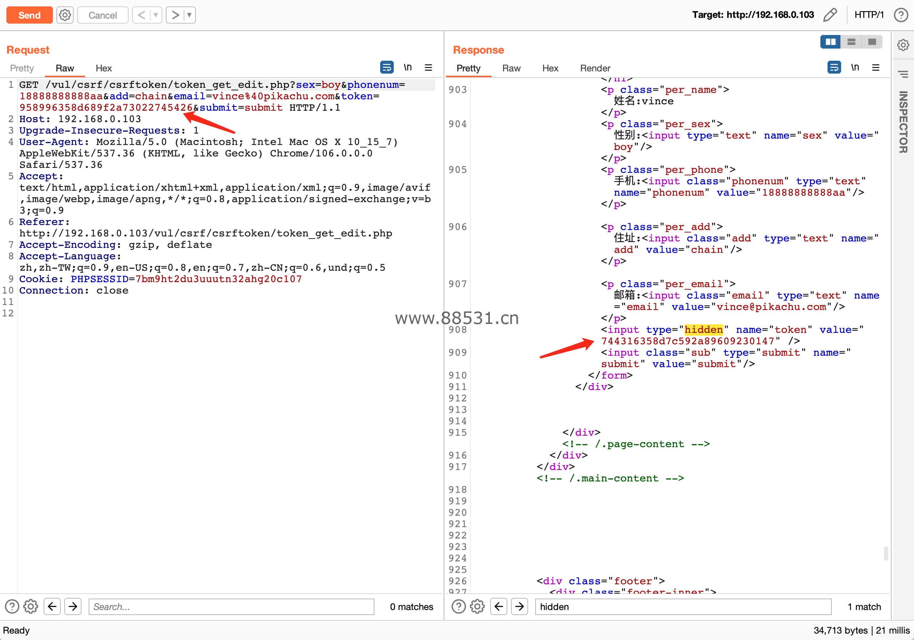This screenshot has height=640, width=914.
Task: Expand the back history dropdown arrow
Action: (x=156, y=15)
